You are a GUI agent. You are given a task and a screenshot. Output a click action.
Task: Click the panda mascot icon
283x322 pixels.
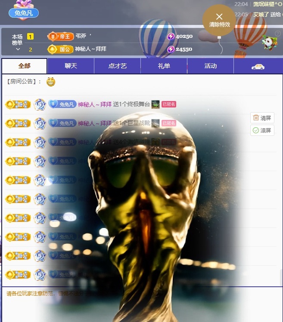(269, 43)
